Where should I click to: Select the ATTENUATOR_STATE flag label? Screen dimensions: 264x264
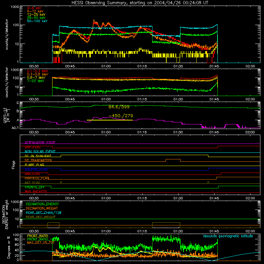(40, 143)
